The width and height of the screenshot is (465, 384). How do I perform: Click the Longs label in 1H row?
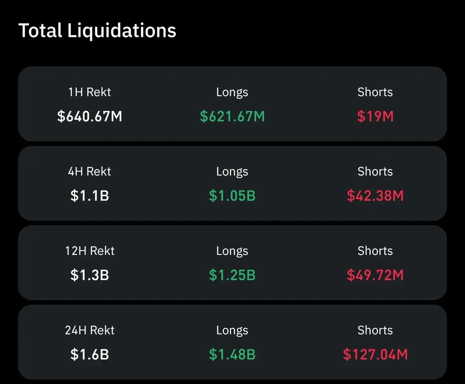(x=232, y=92)
